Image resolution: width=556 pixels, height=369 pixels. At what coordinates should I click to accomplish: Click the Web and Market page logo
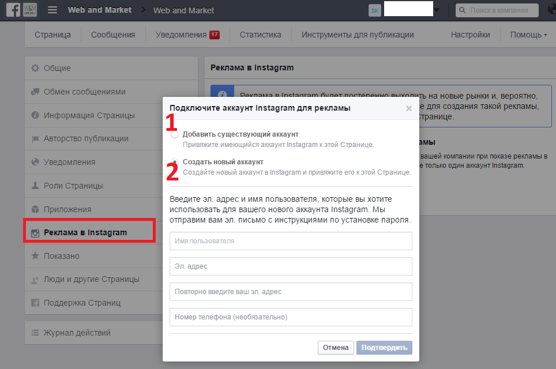click(30, 10)
